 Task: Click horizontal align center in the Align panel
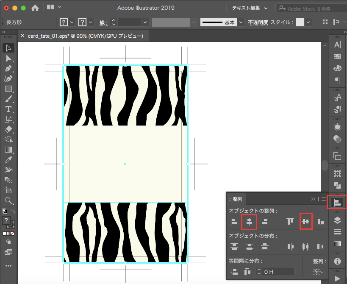249,221
